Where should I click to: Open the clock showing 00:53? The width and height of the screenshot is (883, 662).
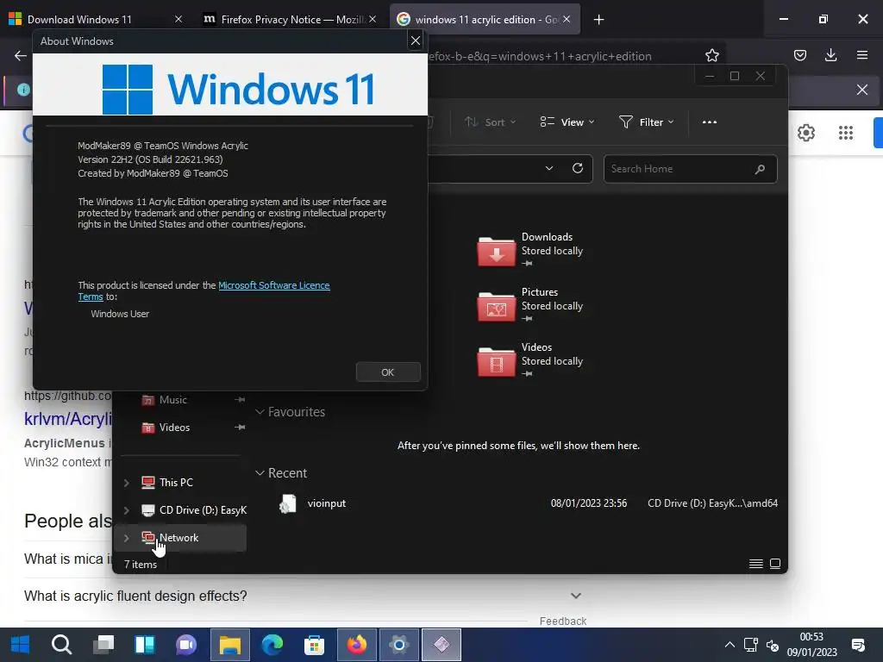click(x=811, y=645)
